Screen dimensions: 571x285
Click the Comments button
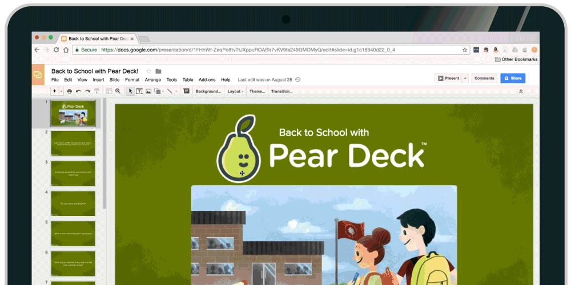coord(484,78)
